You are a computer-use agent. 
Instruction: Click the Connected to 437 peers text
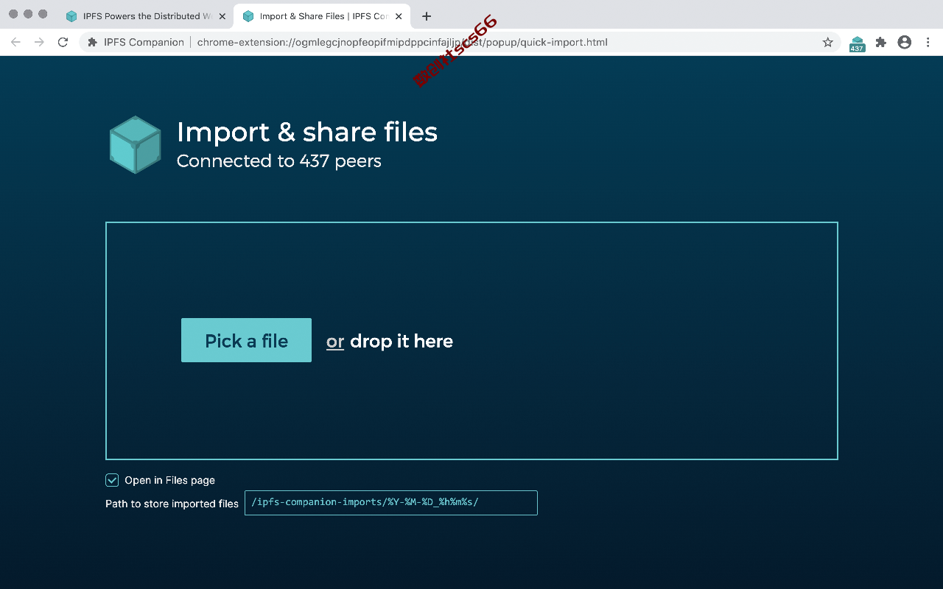pos(279,161)
